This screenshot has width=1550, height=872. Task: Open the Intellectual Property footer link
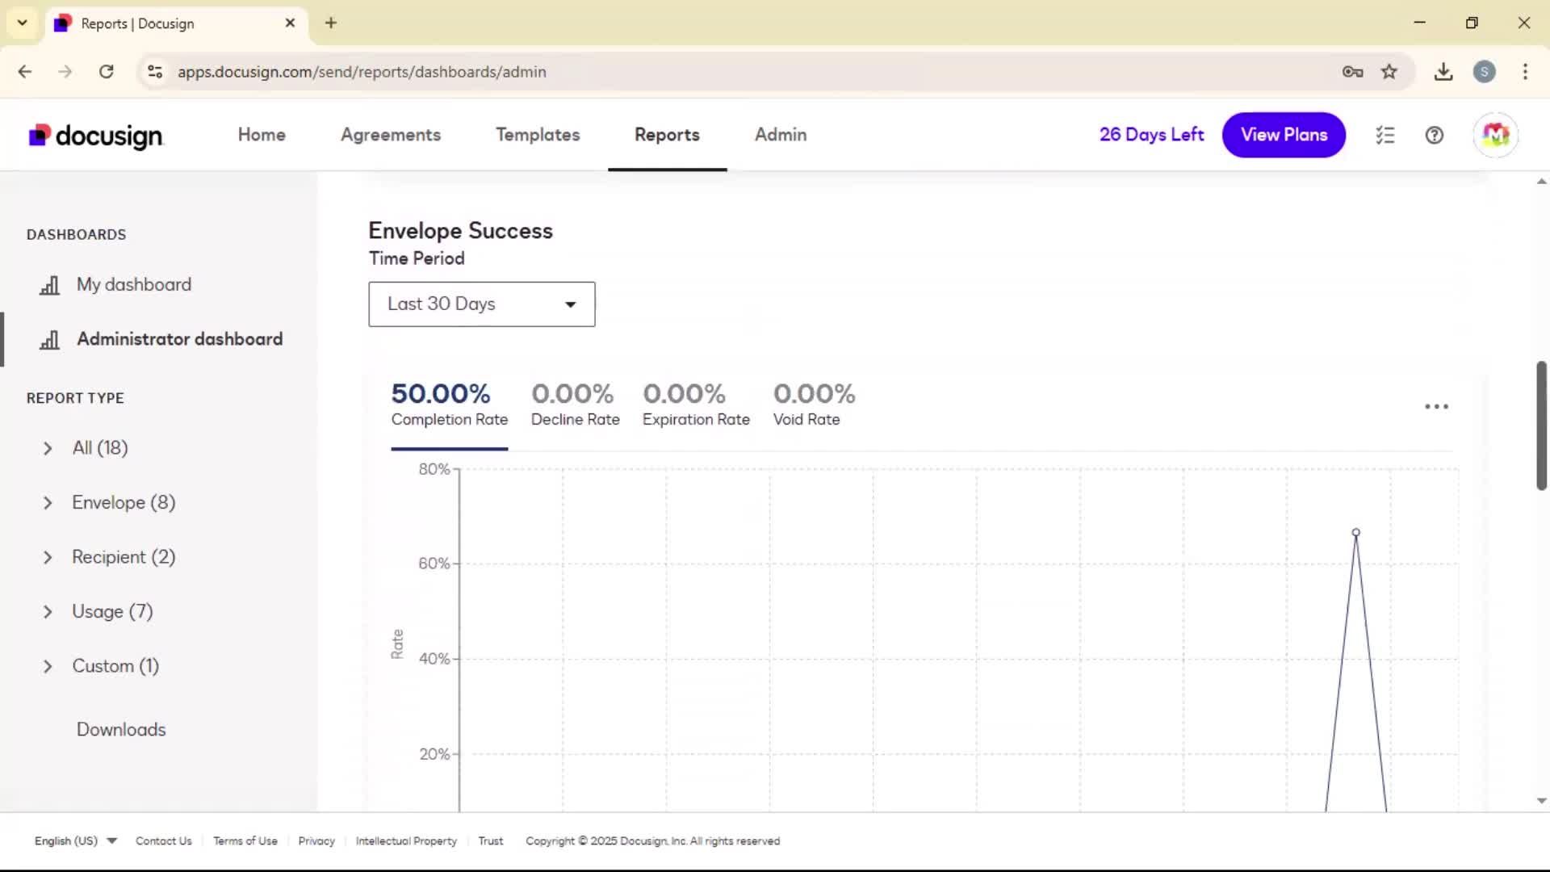(x=406, y=841)
